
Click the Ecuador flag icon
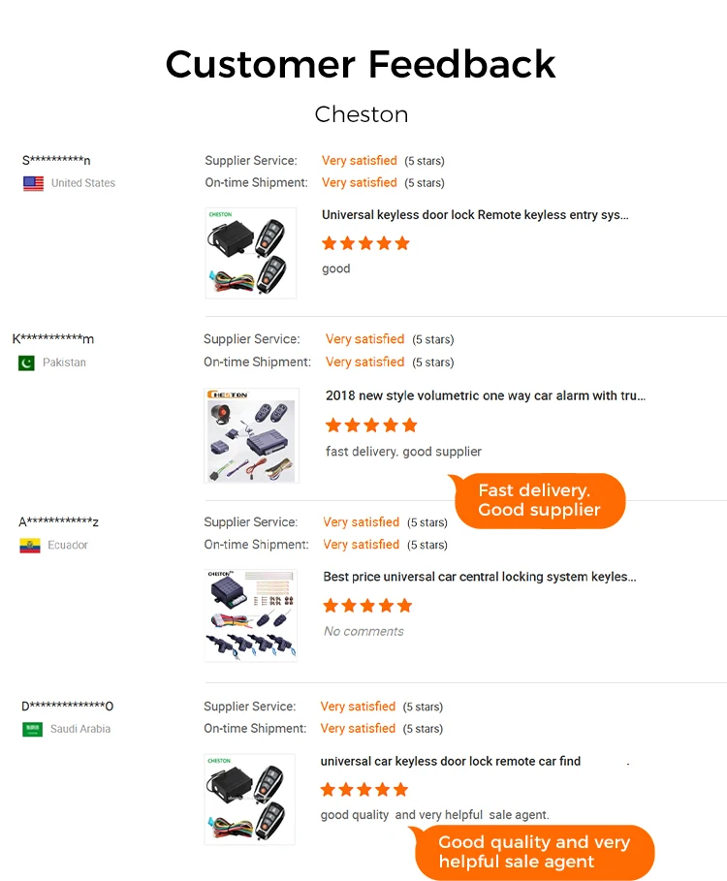(x=30, y=546)
